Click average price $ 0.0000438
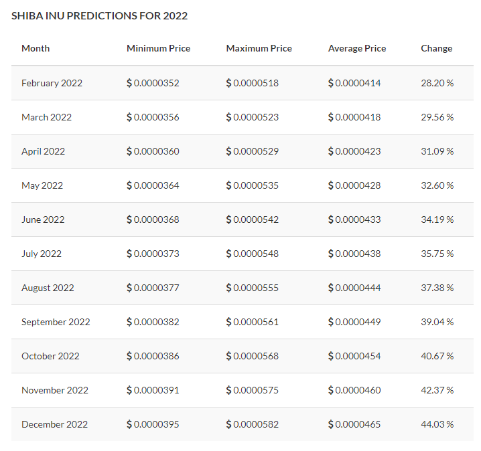 [x=354, y=254]
